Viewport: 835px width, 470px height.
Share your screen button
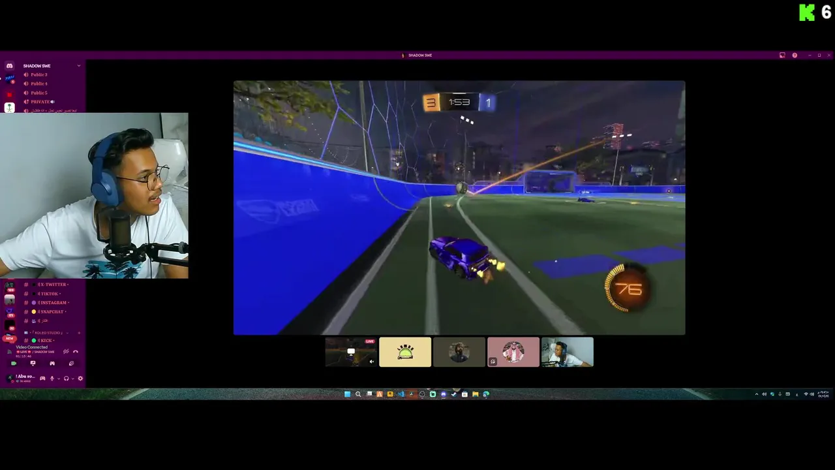click(33, 364)
